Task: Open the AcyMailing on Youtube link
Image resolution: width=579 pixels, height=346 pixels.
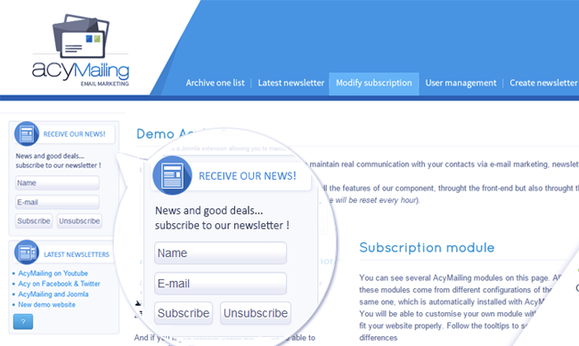Action: pyautogui.click(x=53, y=273)
